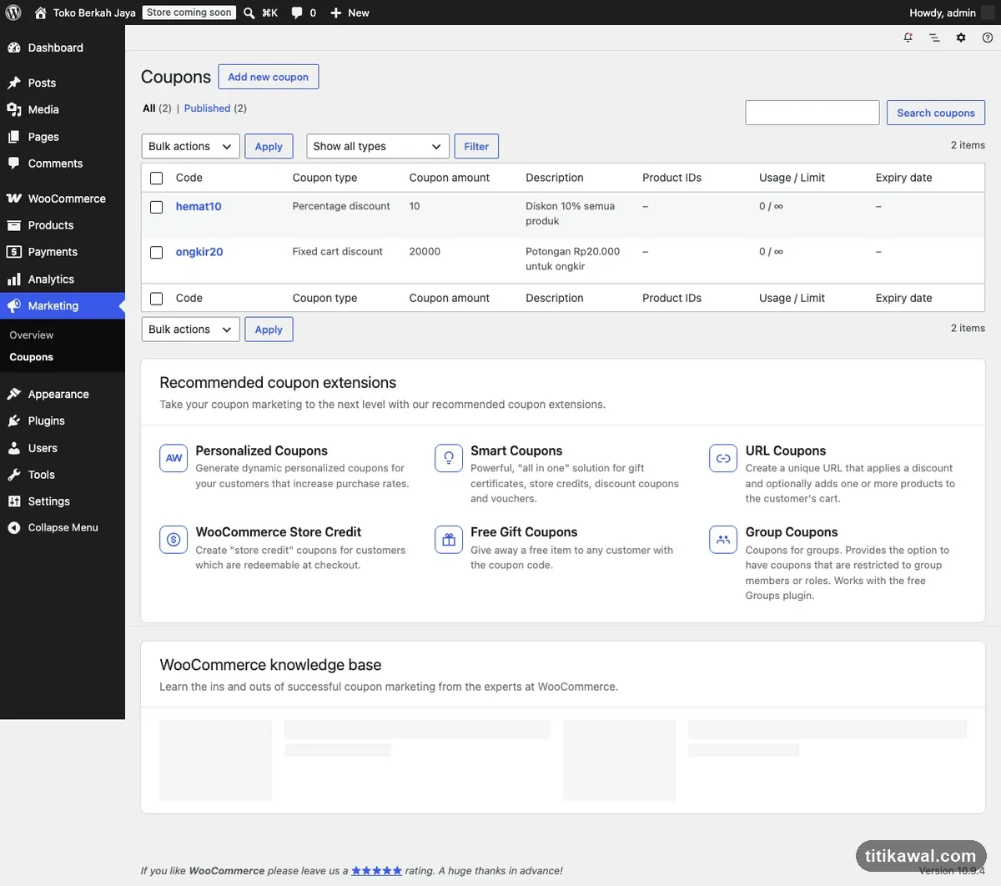Click the search magnifier icon in admin bar
Image resolution: width=1001 pixels, height=886 pixels.
pos(249,13)
